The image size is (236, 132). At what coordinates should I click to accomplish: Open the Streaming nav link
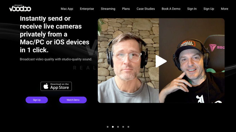(108, 9)
